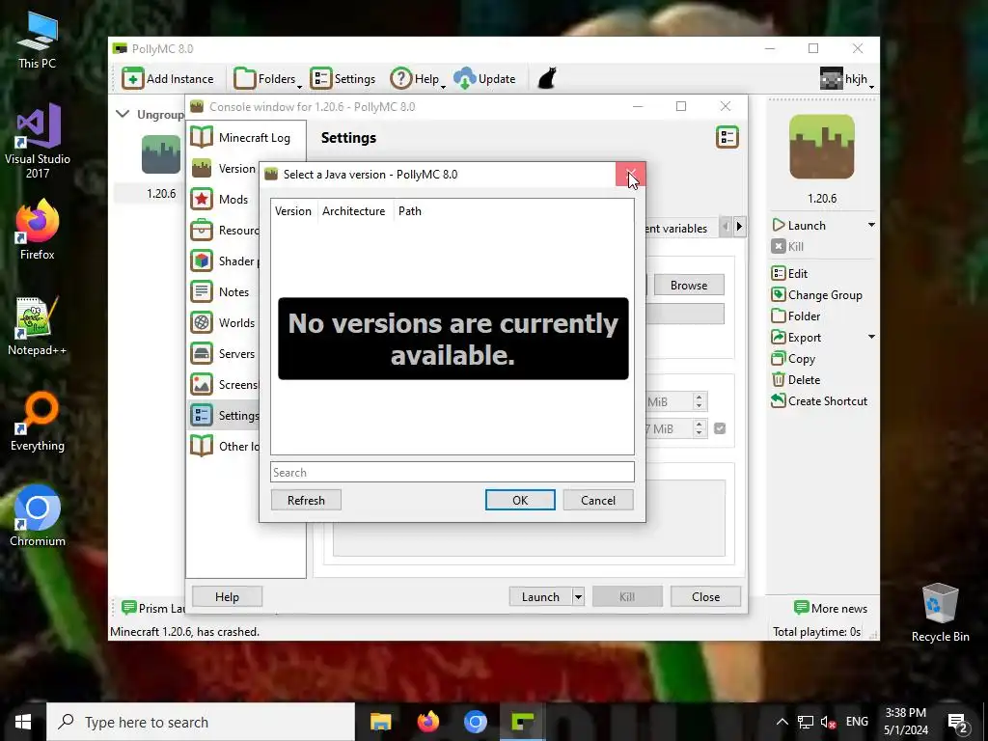Viewport: 988px width, 741px height.
Task: Click the lower MiB memory spinner arrows
Action: tap(699, 428)
